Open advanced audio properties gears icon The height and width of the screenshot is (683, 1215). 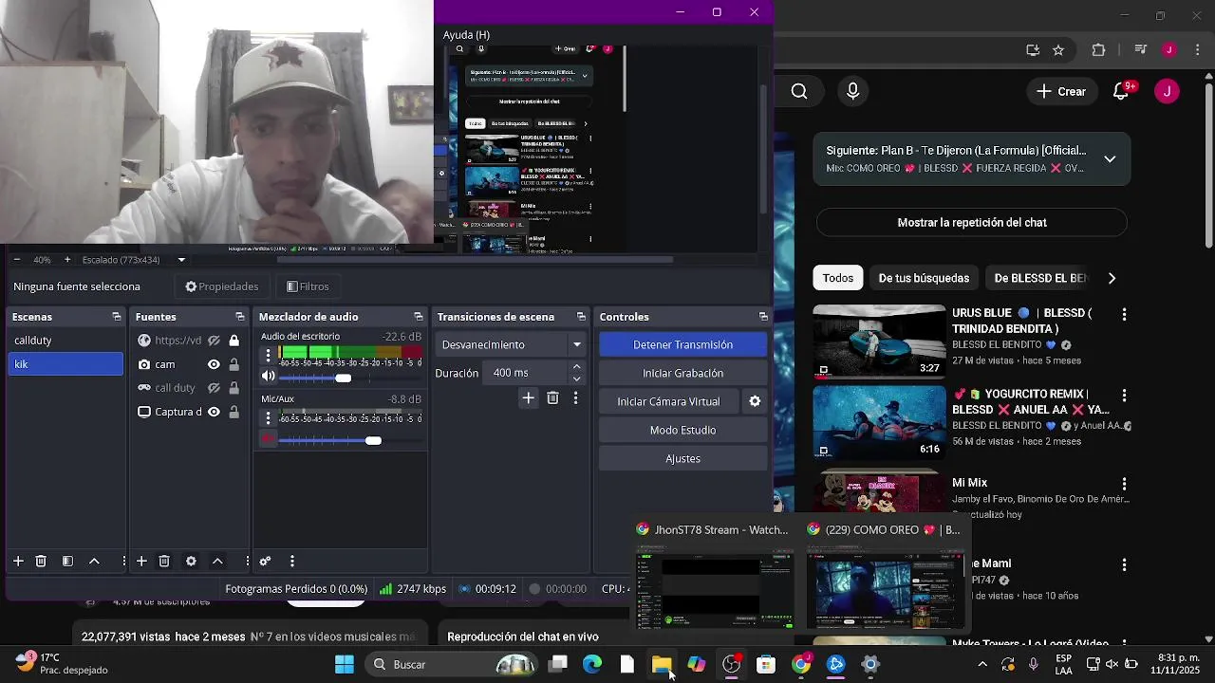coord(266,562)
